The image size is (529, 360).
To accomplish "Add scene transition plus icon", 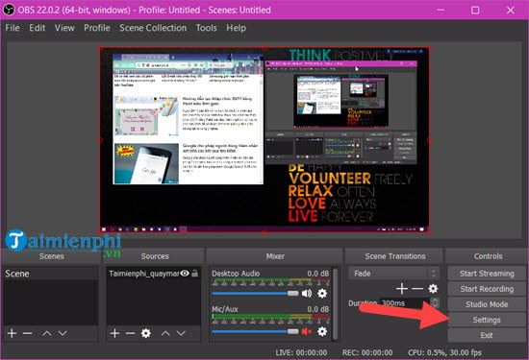I will pyautogui.click(x=401, y=289).
